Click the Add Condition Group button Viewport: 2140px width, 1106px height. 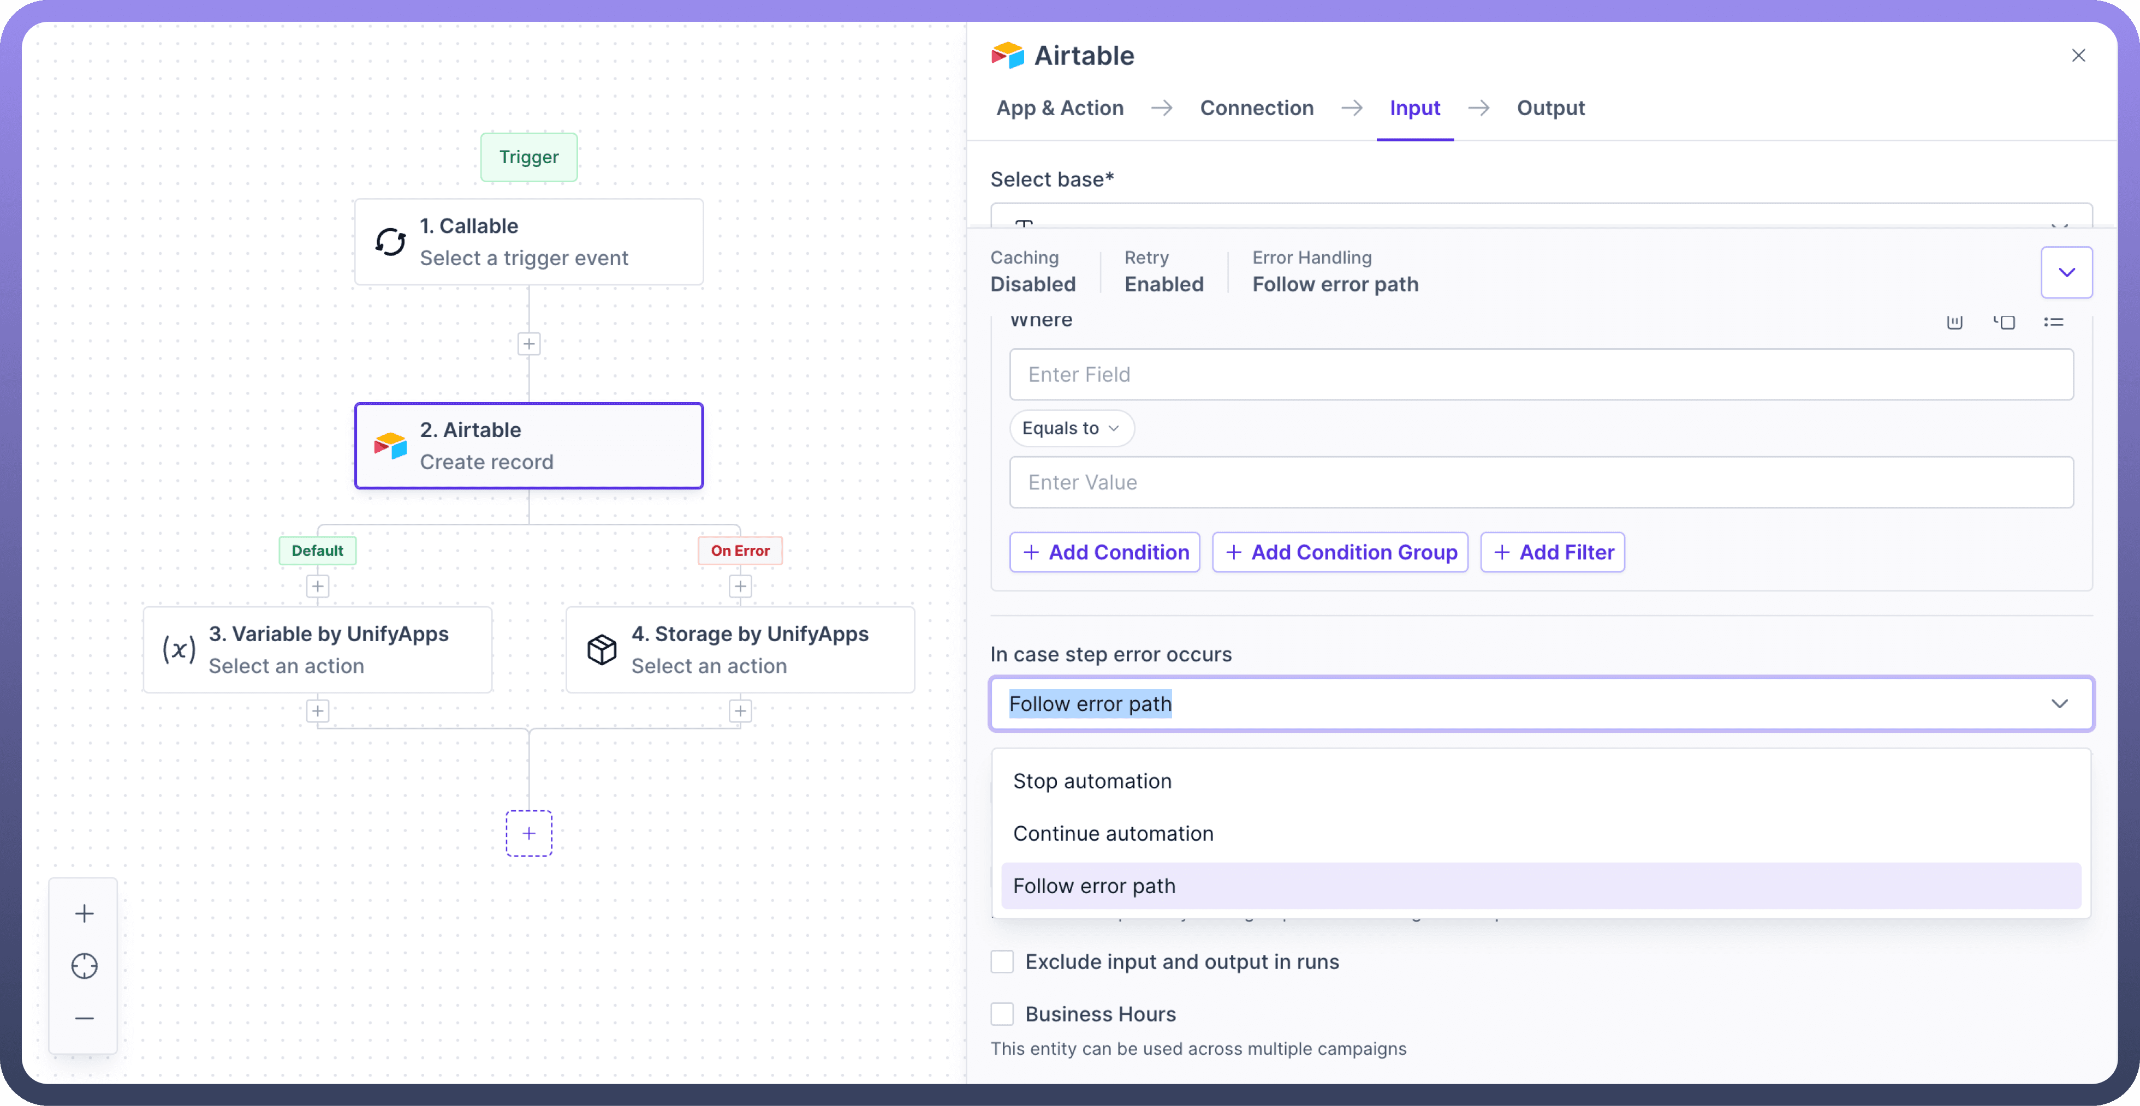point(1339,552)
